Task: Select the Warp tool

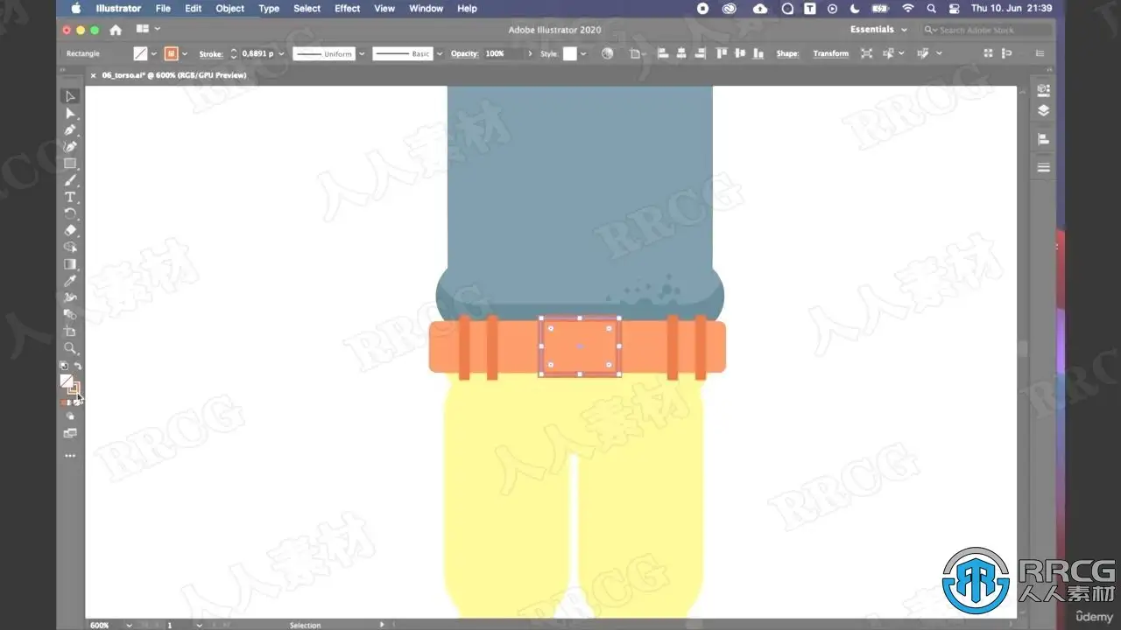Action: 70,297
